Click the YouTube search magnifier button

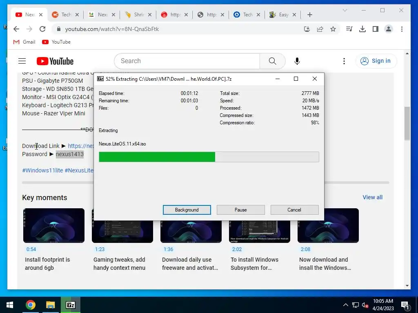click(272, 61)
